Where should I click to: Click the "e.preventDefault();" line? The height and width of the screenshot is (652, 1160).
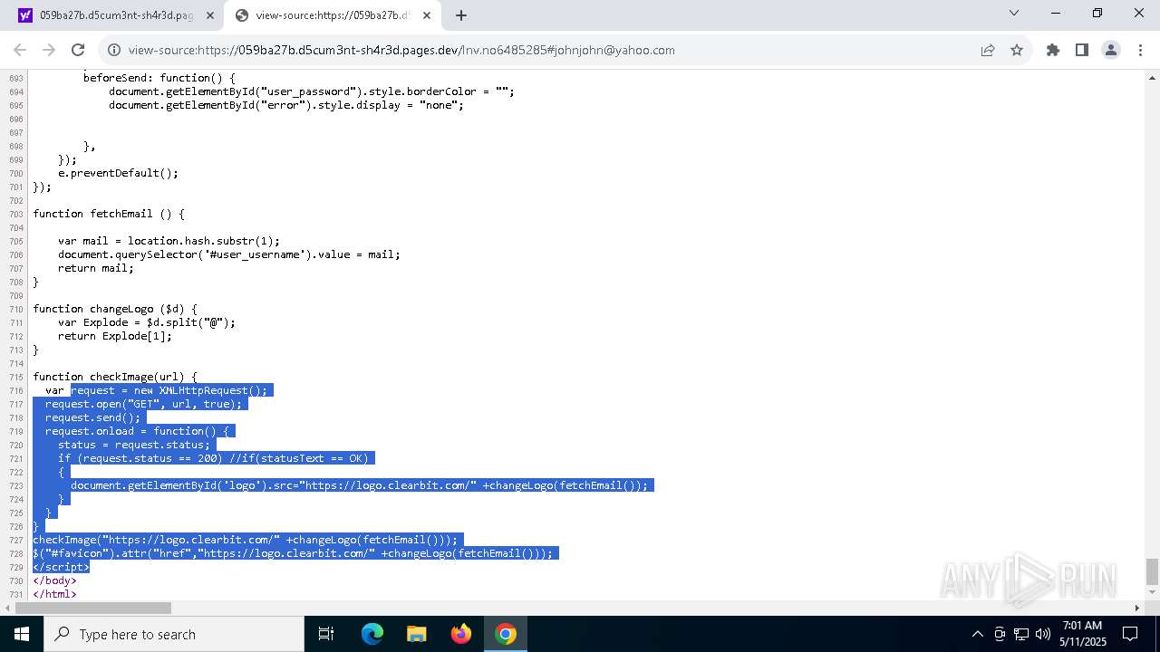click(x=118, y=173)
